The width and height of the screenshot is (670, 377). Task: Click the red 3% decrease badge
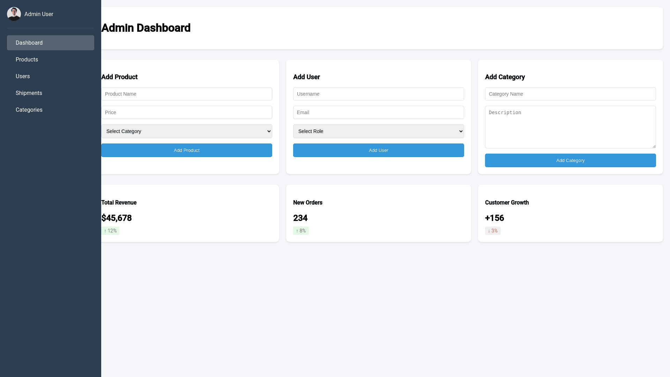493,231
